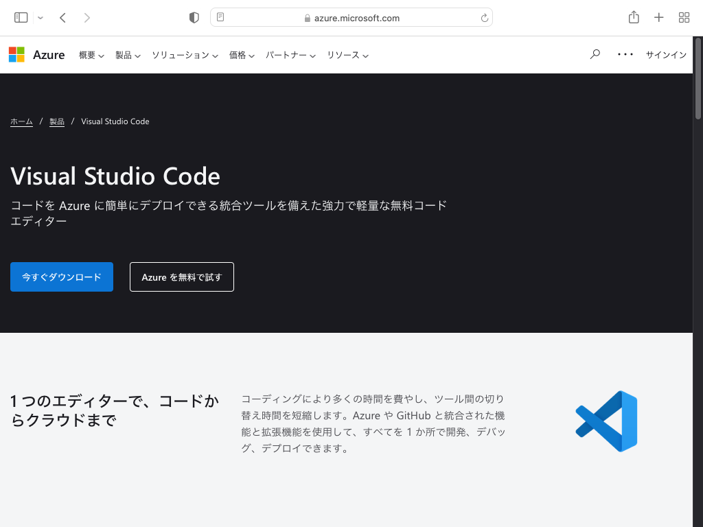Expand the パートナー navigation menu

click(x=290, y=55)
